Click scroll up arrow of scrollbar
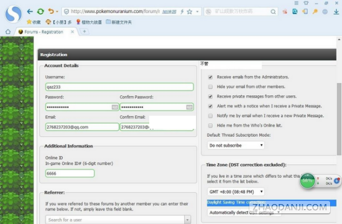The height and width of the screenshot is (224, 342). pos(339,40)
